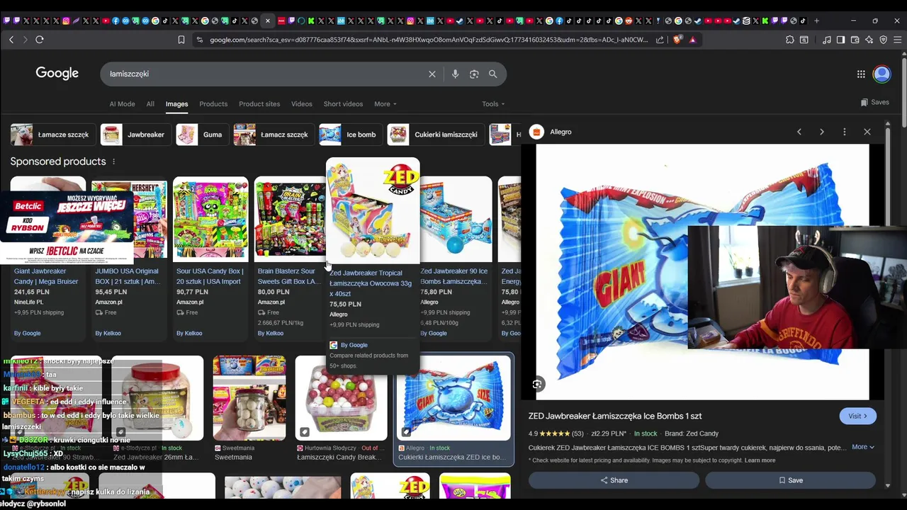
Task: Open Product sites tab
Action: point(259,104)
